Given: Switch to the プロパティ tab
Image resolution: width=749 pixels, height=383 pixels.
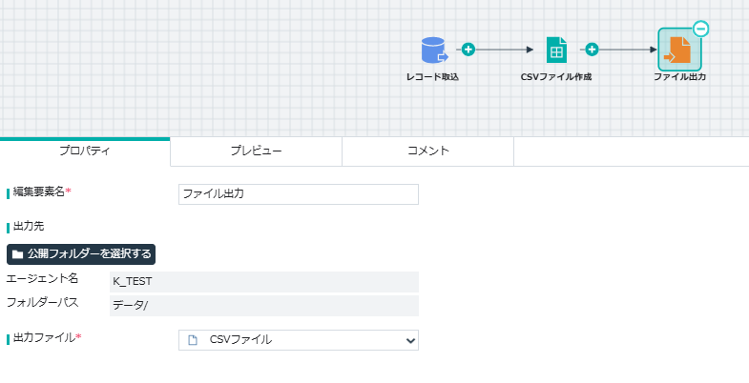Looking at the screenshot, I should click(85, 151).
